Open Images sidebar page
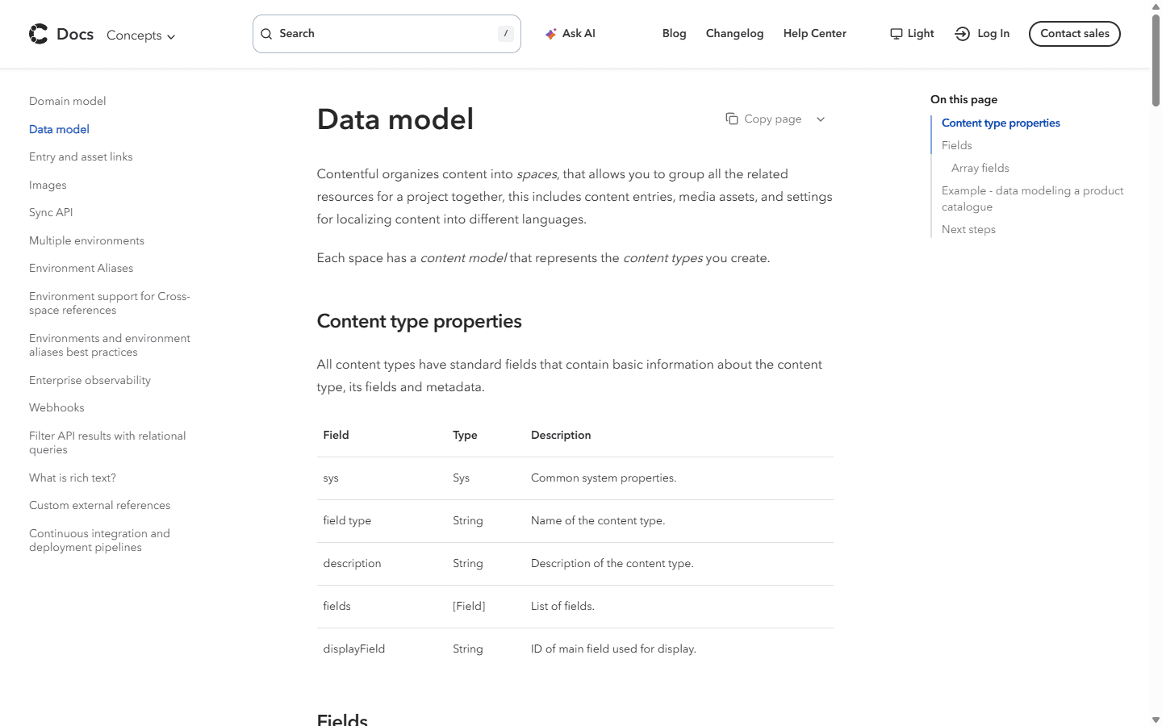 point(48,185)
